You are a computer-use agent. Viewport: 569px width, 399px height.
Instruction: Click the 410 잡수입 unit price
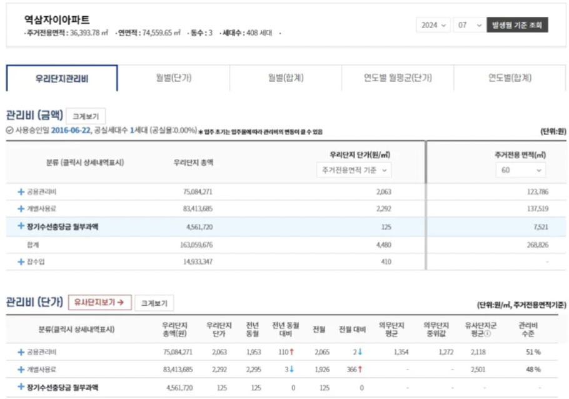[386, 262]
